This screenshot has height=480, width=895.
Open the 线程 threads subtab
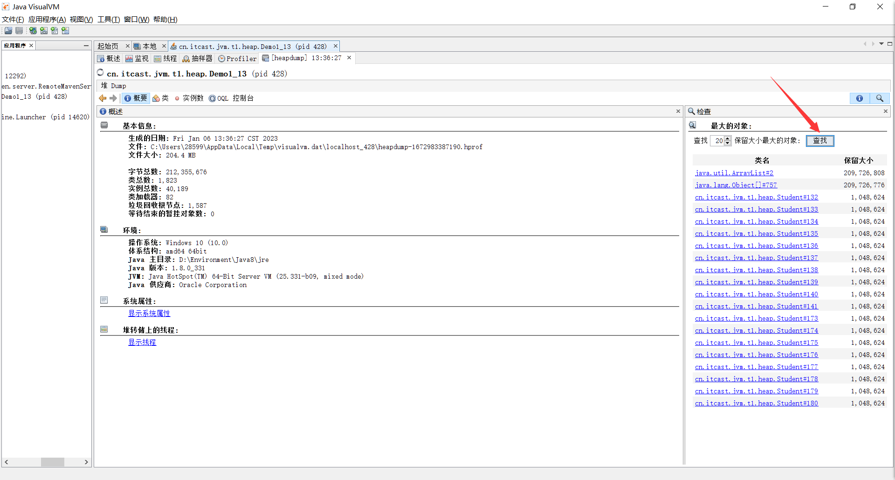point(165,59)
